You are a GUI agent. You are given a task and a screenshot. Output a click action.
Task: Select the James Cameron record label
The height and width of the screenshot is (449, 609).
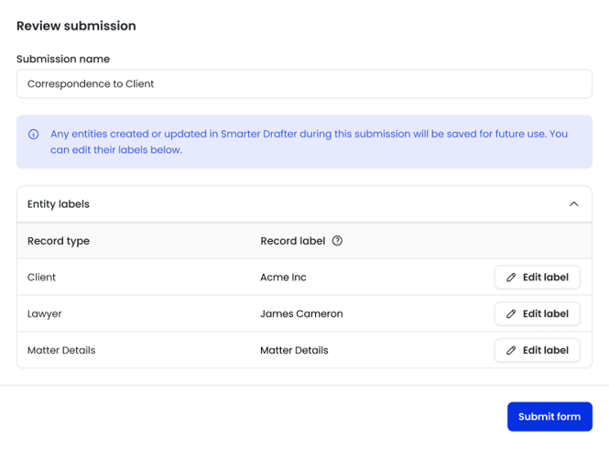[301, 313]
